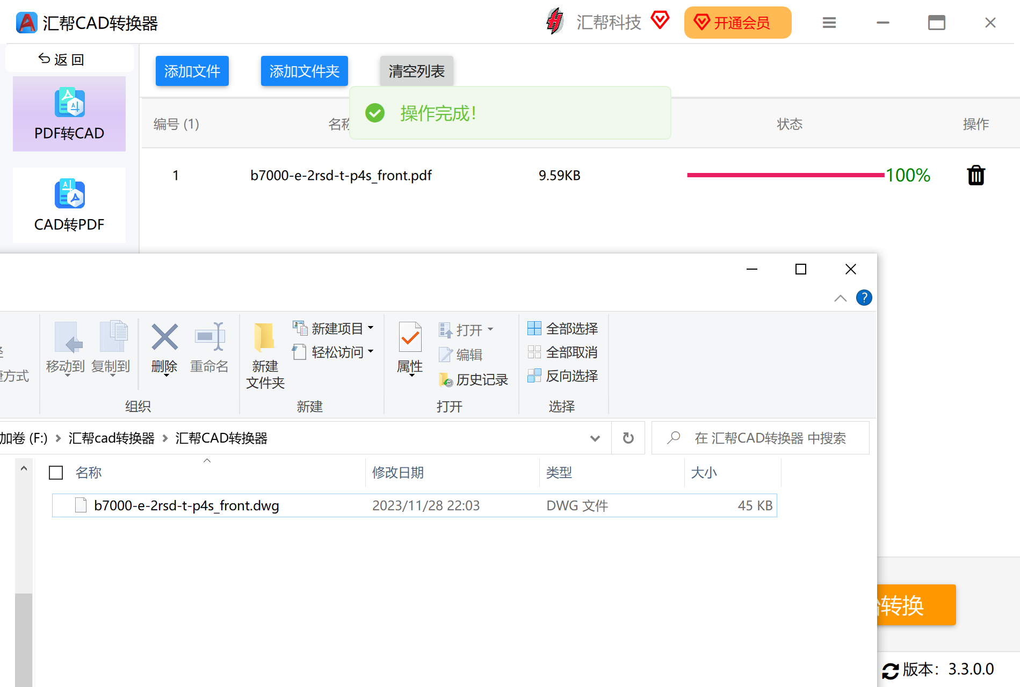Screen dimensions: 1020x687
Task: Click the DWG file icon in the list
Action: [x=81, y=505]
